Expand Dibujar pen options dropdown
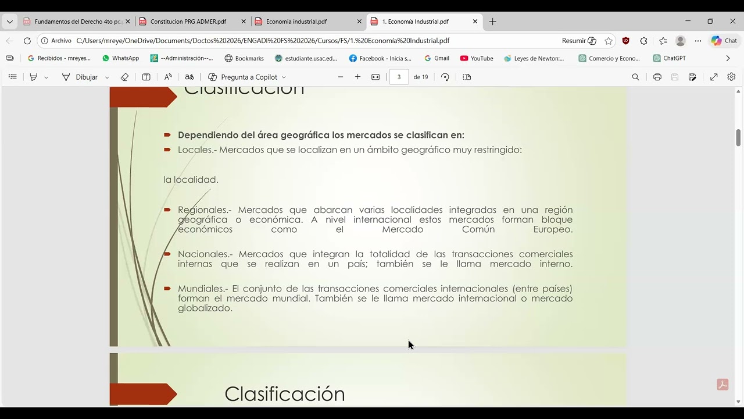The height and width of the screenshot is (419, 744). tap(107, 77)
